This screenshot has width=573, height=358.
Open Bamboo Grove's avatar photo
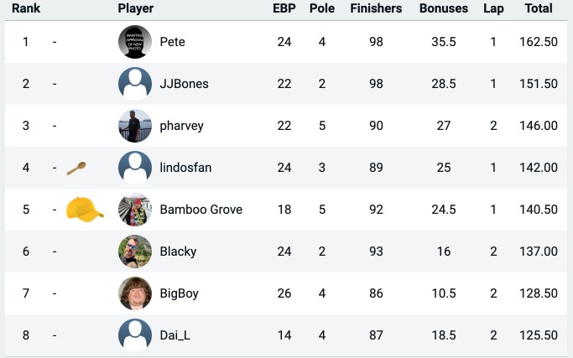[135, 210]
